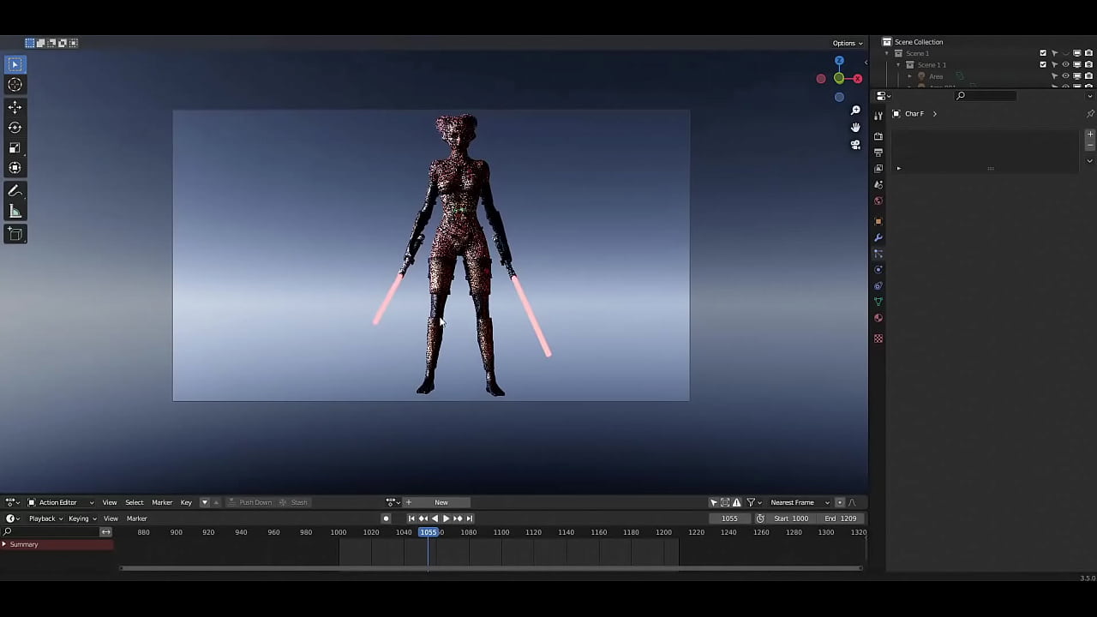Open the Keying dropdown
Image resolution: width=1097 pixels, height=617 pixels.
[81, 518]
